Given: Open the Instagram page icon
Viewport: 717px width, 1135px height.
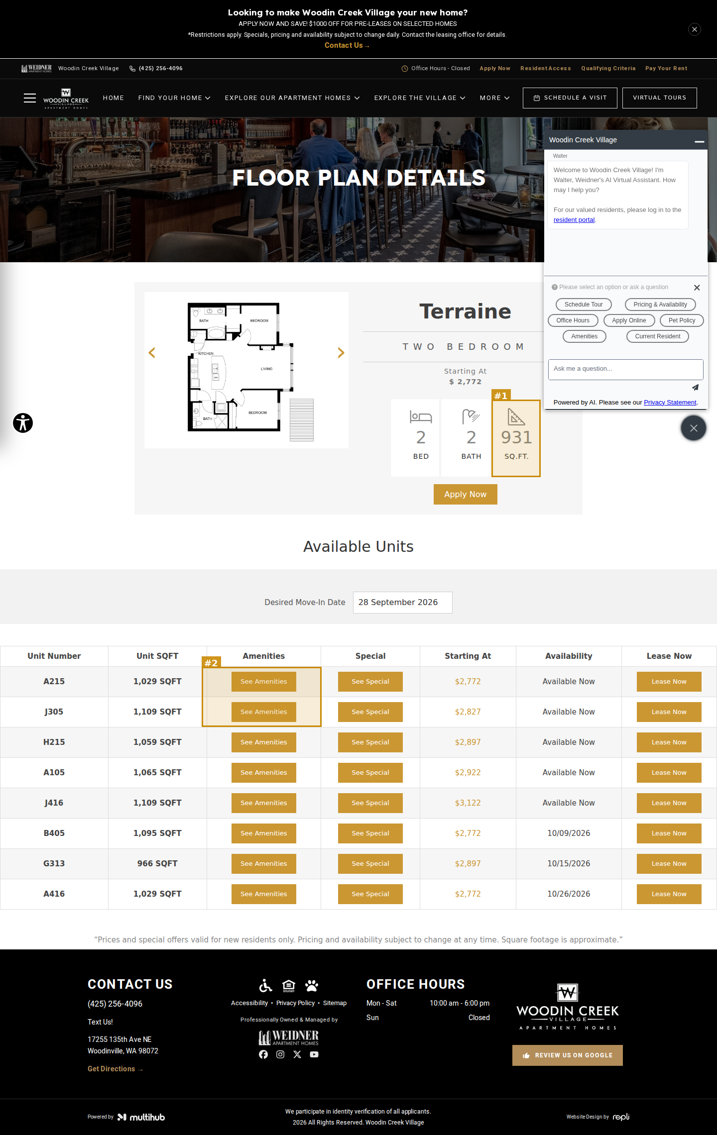Looking at the screenshot, I should pyautogui.click(x=280, y=1054).
